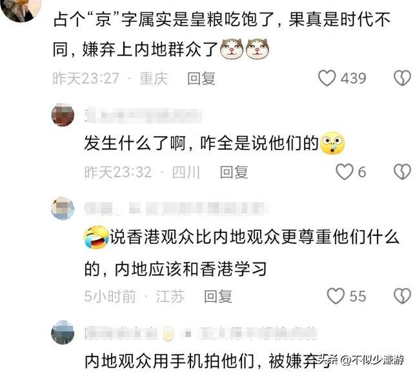Viewport: 413px width, 374px height.
Task: Open the Sichuan replier's blurred username
Action: [143, 115]
